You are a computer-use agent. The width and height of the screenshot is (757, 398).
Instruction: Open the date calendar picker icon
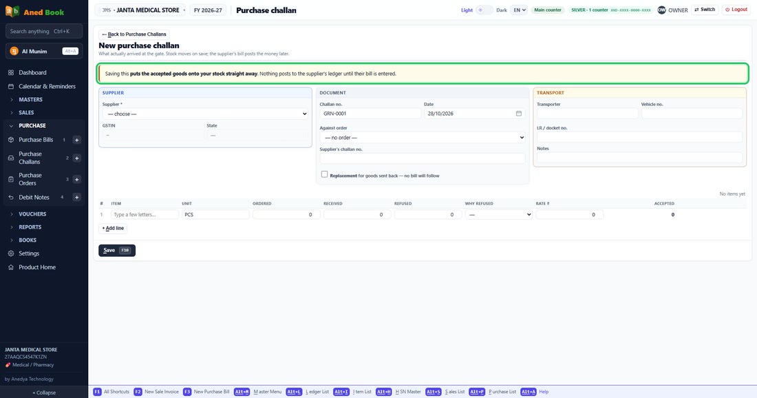(518, 114)
